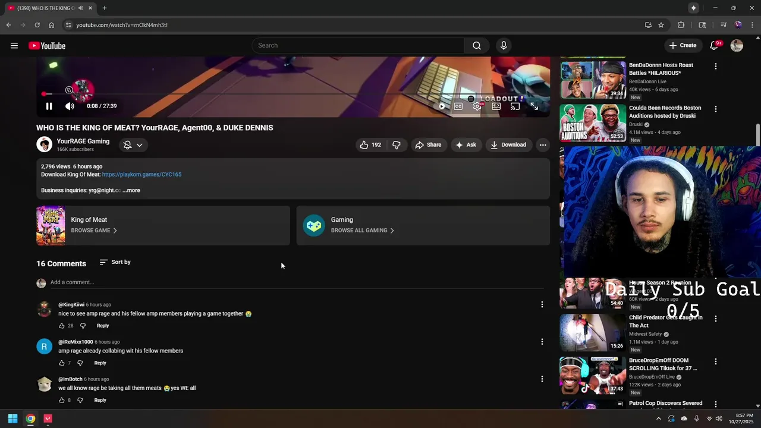Dislike the video
This screenshot has width=761, height=428.
click(x=397, y=145)
